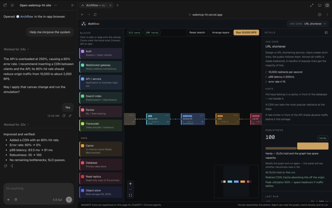Add a Cache block from Data section

pyautogui.click(x=101, y=149)
